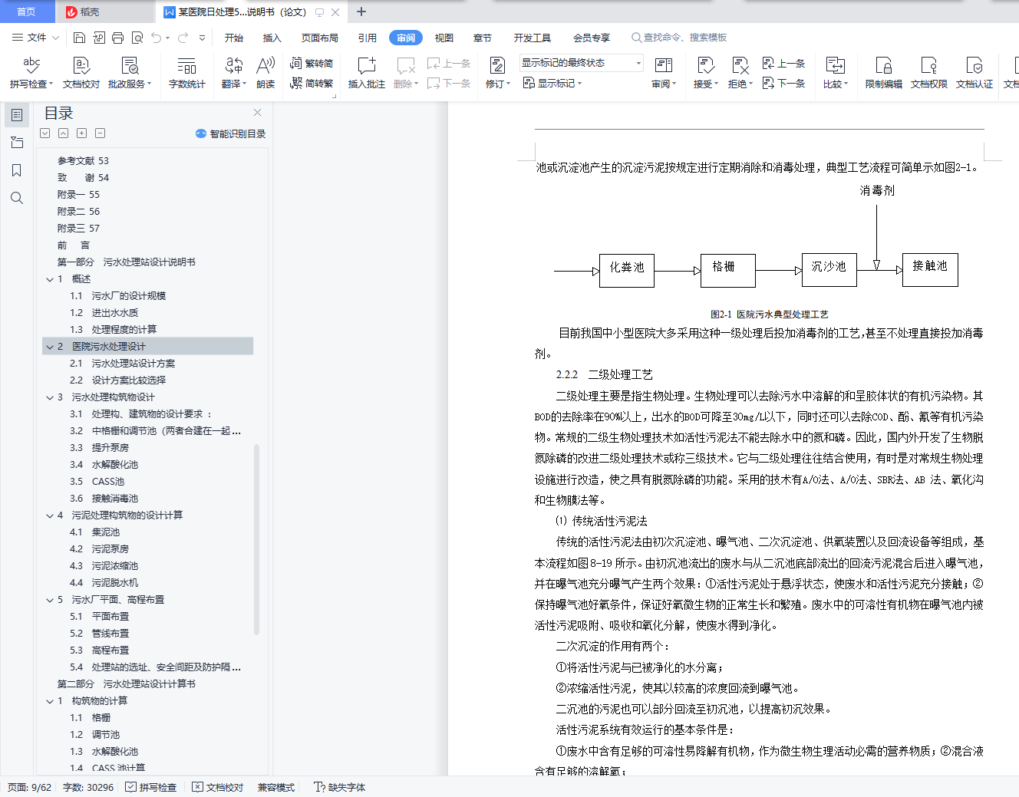
Task: Open the chapter navigation icon in sidebar
Action: (x=17, y=143)
